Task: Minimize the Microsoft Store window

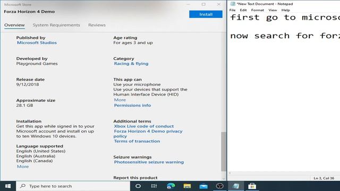Action: (x=188, y=4)
